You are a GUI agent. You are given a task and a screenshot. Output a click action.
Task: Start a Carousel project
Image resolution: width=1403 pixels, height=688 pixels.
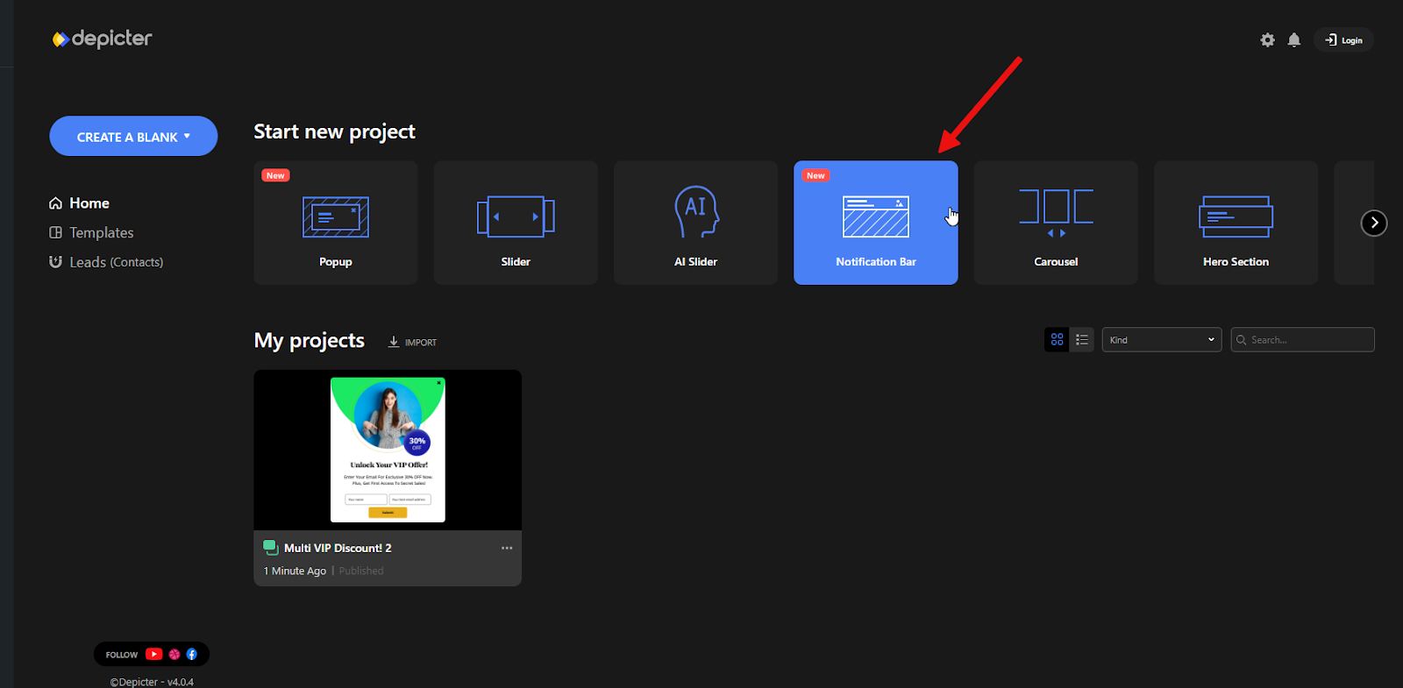[x=1056, y=223]
